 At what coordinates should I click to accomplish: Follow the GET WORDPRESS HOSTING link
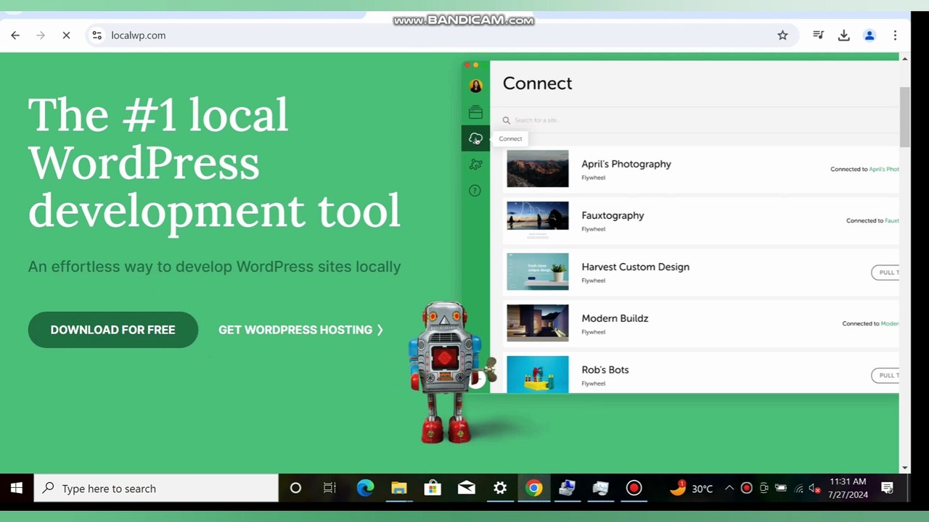[x=300, y=330]
